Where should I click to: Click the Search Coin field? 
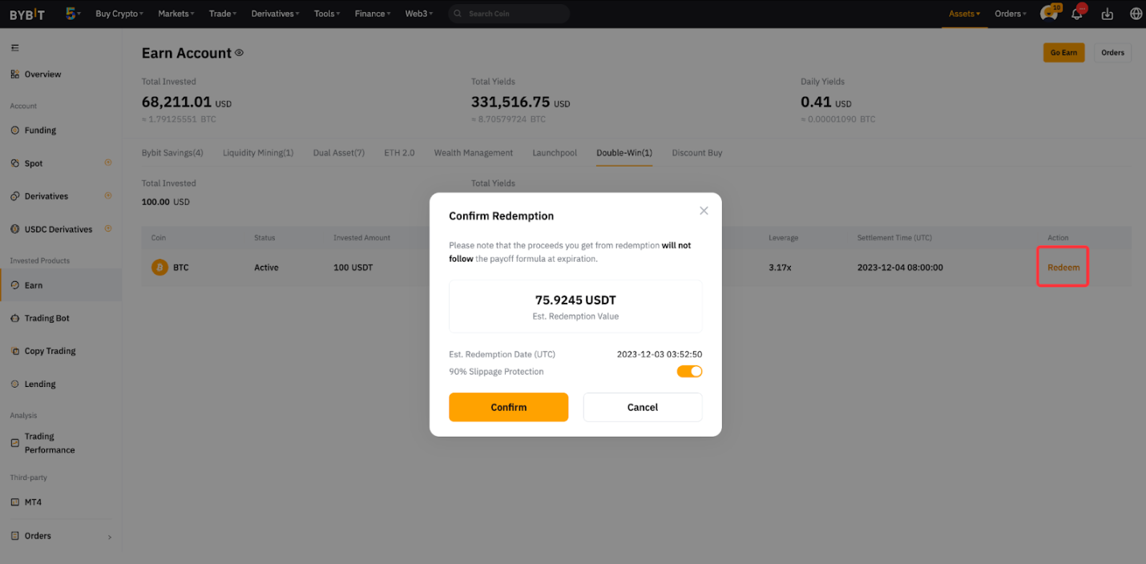point(509,14)
